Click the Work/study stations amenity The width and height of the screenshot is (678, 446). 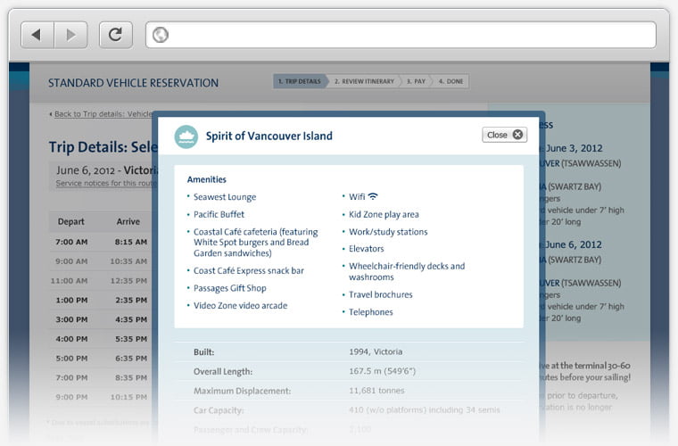tap(388, 232)
